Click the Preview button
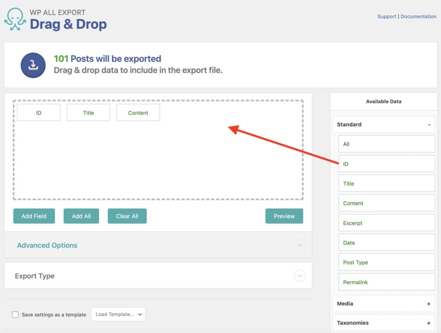Image resolution: width=441 pixels, height=333 pixels. 284,216
